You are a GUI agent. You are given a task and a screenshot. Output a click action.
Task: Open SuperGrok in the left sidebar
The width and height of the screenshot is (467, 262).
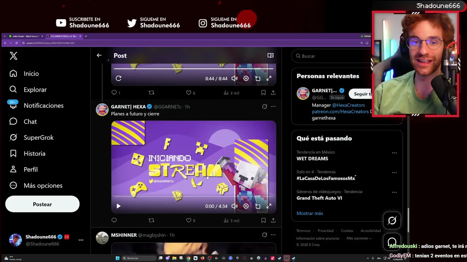point(31,138)
